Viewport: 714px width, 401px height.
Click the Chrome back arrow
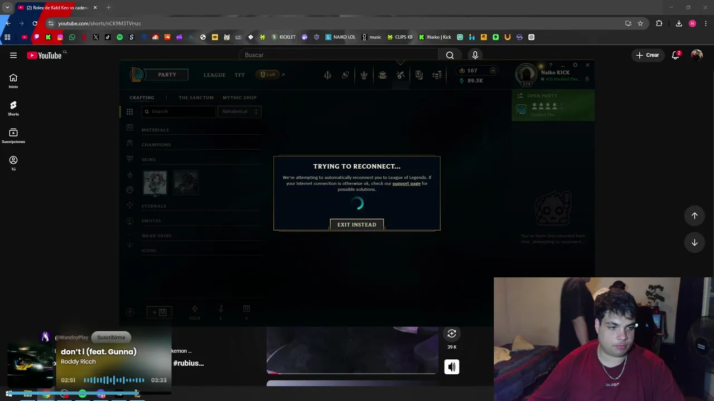[x=8, y=23]
